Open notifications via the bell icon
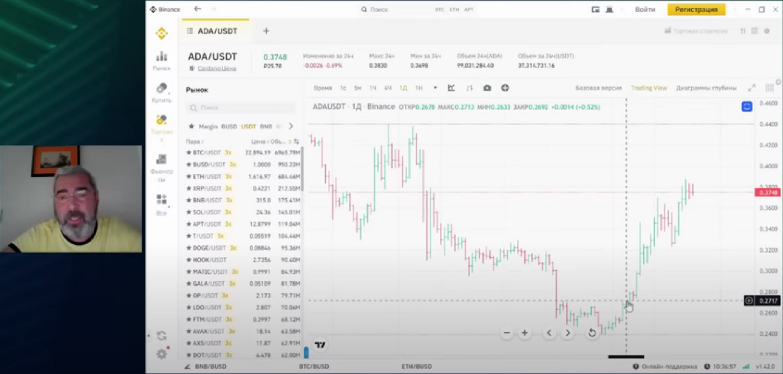This screenshot has width=783, height=374. pyautogui.click(x=609, y=9)
